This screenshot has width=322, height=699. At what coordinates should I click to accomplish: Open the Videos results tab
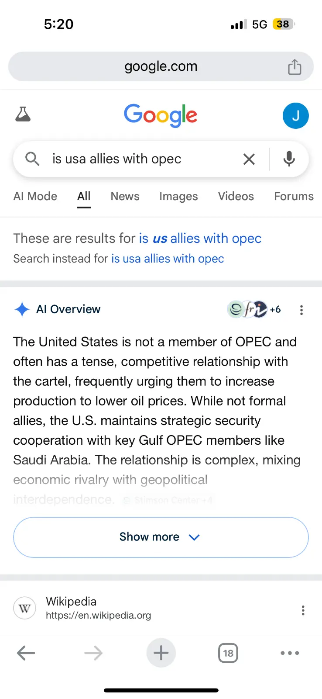tap(236, 197)
